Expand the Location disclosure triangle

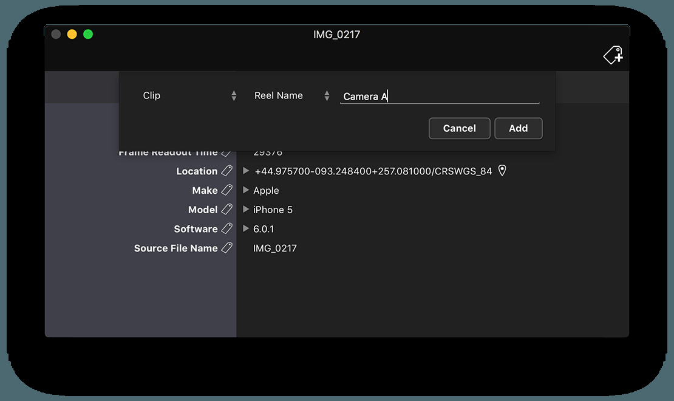point(246,171)
